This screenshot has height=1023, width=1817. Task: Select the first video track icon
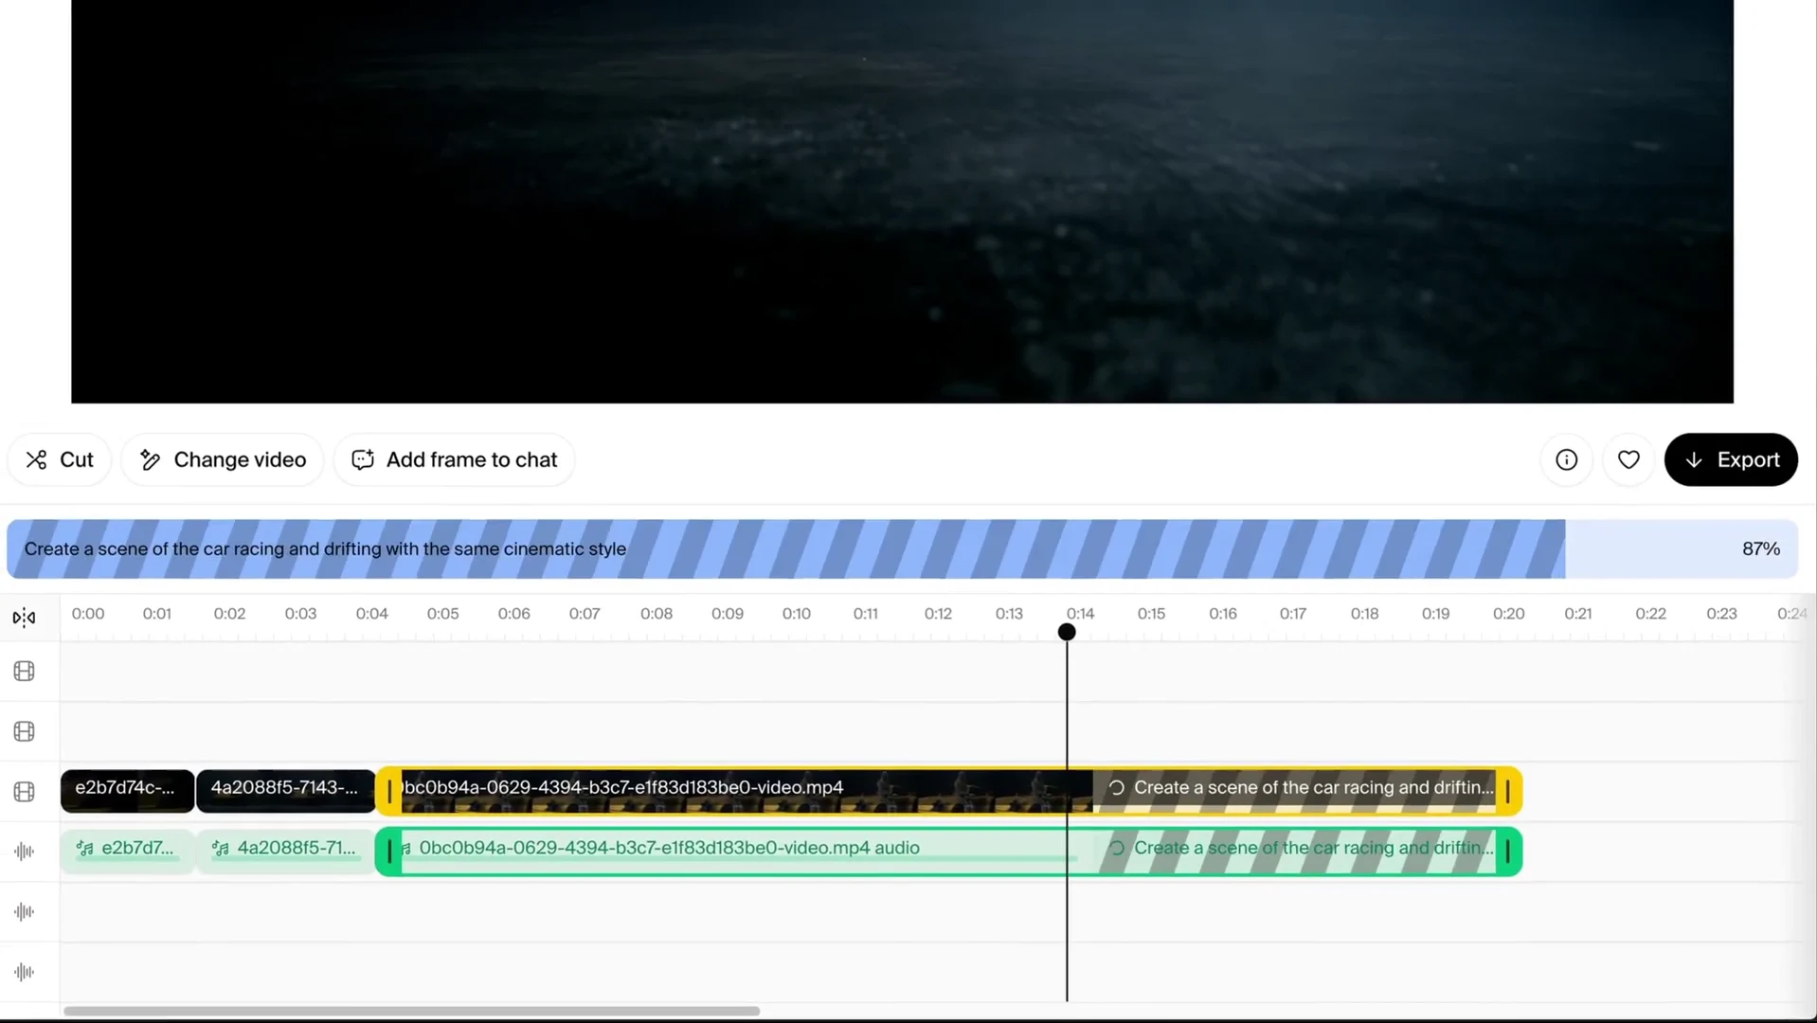click(x=25, y=672)
